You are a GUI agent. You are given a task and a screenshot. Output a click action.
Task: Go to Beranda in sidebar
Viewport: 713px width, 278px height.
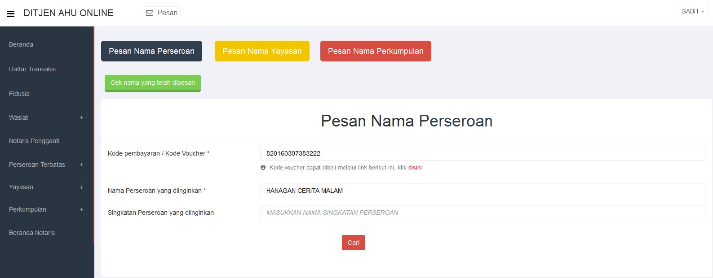pos(21,44)
